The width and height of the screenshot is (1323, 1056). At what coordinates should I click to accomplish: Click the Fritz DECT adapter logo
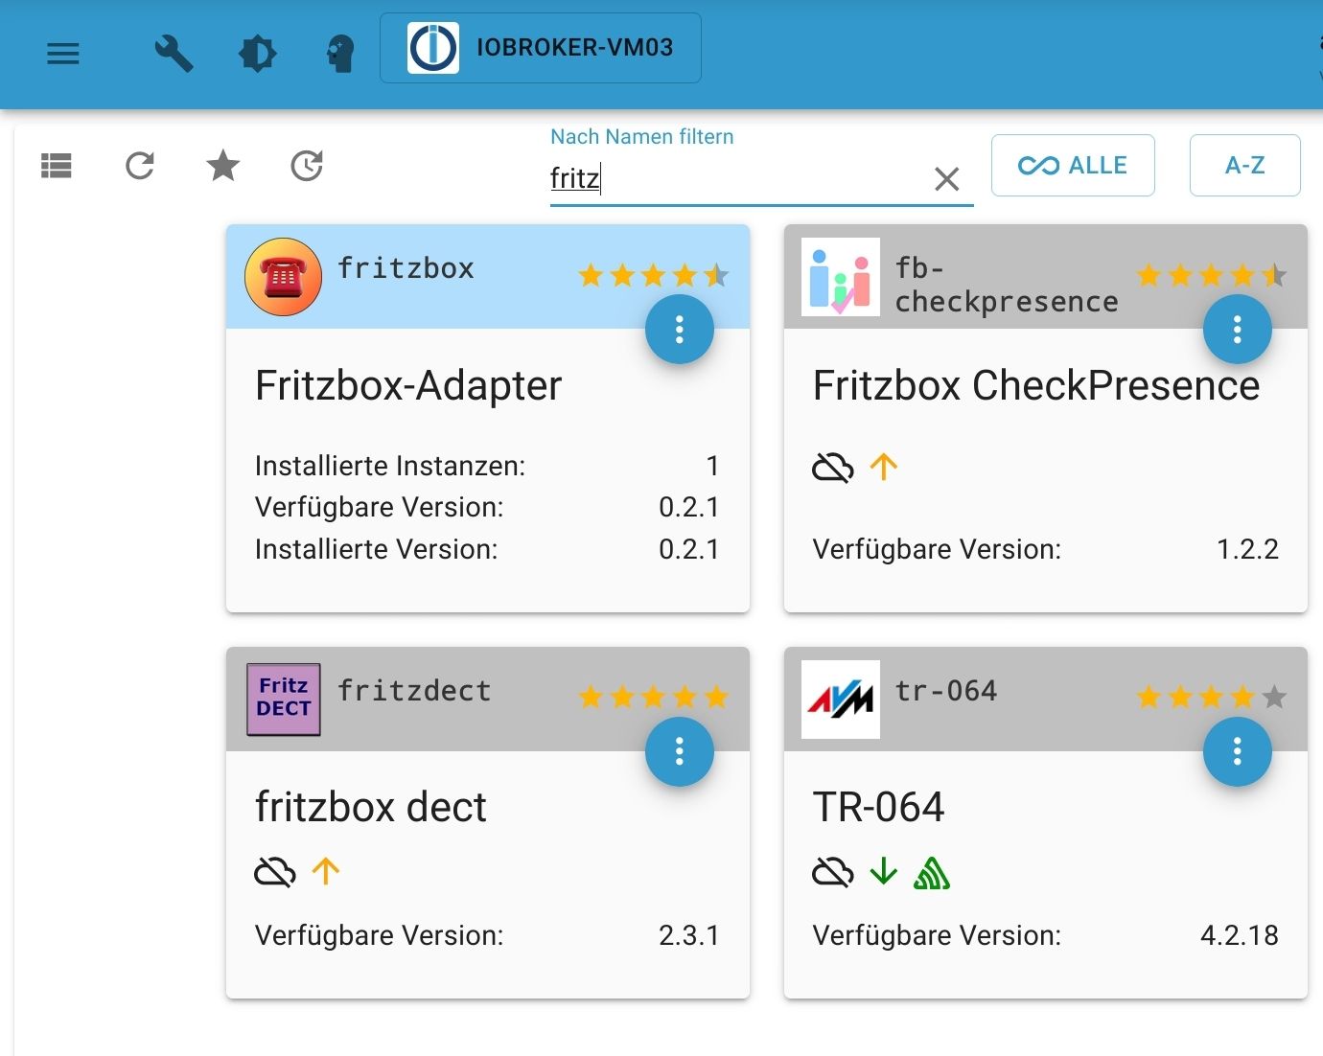coord(284,700)
